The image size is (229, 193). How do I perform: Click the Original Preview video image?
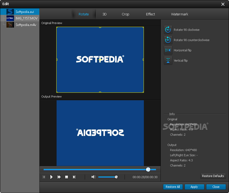(100, 60)
